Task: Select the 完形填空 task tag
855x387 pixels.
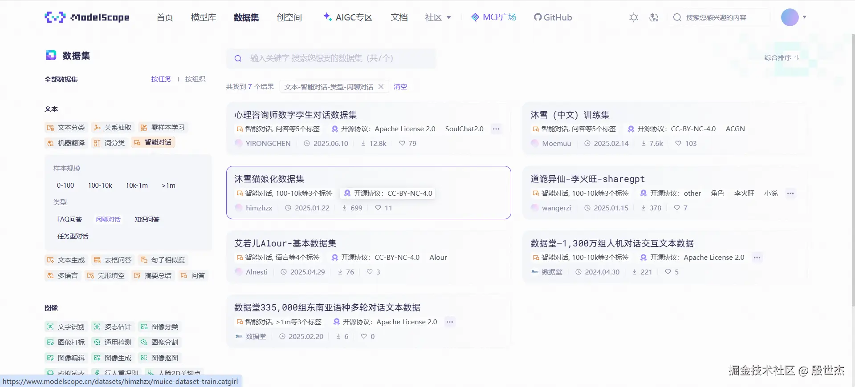Action: coord(106,276)
